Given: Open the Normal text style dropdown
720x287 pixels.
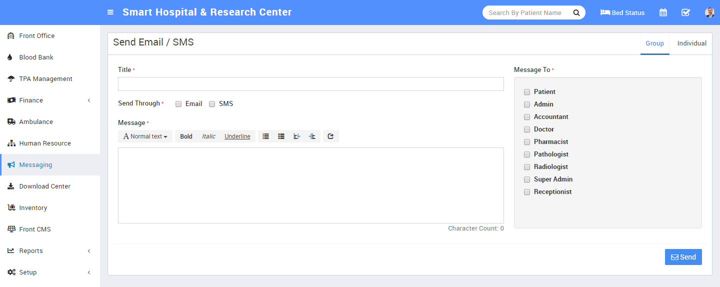Looking at the screenshot, I should (145, 136).
